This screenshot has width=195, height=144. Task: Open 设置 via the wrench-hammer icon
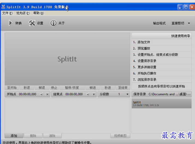(x=32, y=23)
